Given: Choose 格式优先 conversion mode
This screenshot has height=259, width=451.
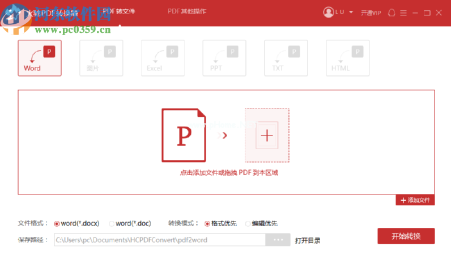Looking at the screenshot, I should [x=207, y=223].
